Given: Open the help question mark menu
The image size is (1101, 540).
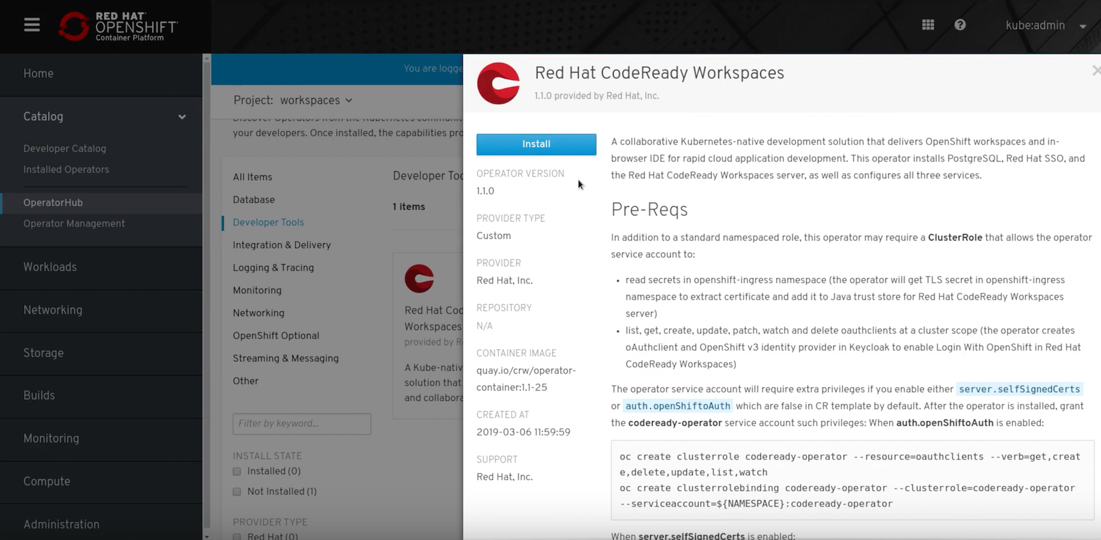Looking at the screenshot, I should point(960,25).
